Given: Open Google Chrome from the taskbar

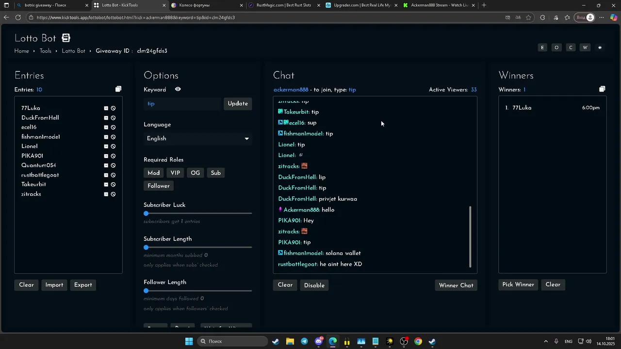Looking at the screenshot, I should (x=418, y=341).
